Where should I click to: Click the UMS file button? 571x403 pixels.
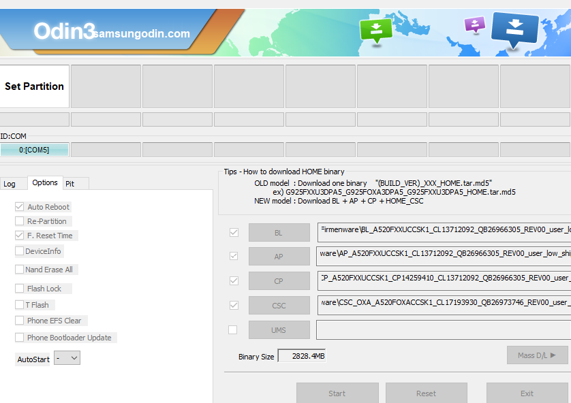click(x=279, y=330)
